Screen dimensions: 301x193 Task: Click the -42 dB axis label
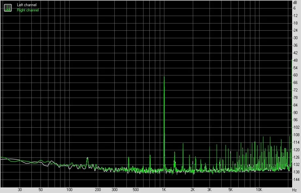click(x=295, y=53)
